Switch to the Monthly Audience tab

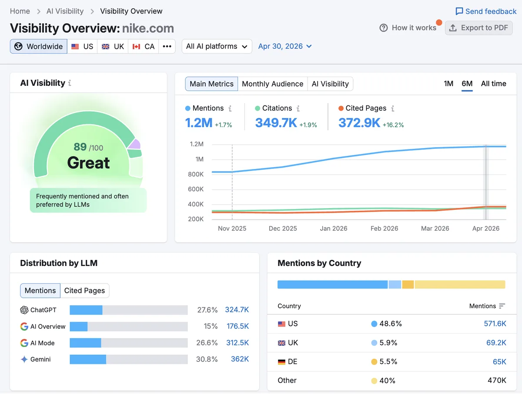point(273,84)
